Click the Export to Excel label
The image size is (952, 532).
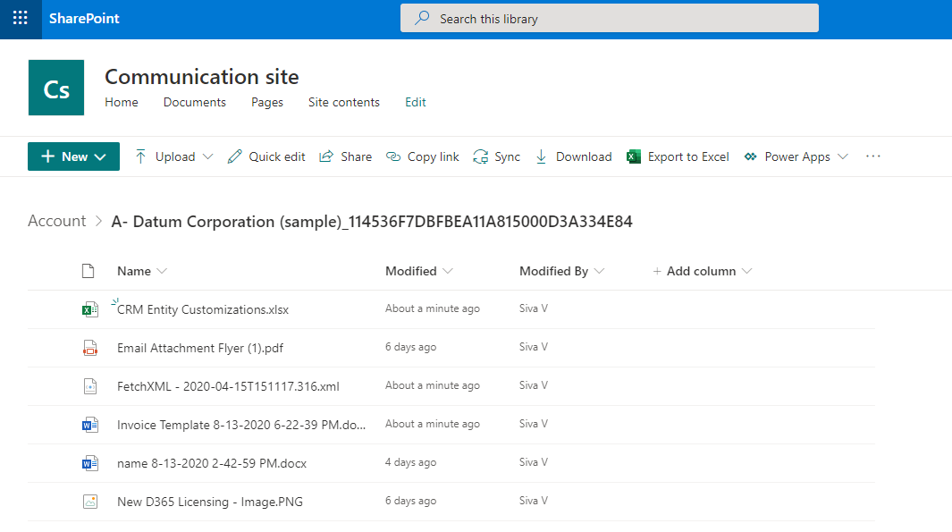pyautogui.click(x=688, y=156)
